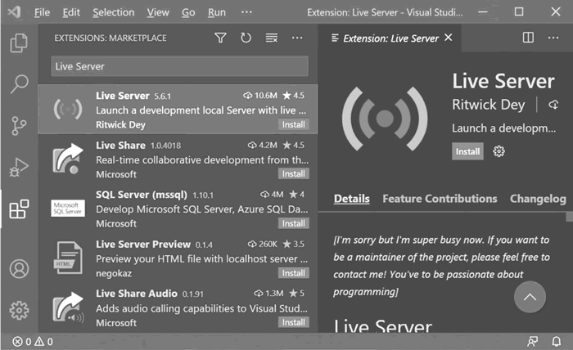Click the large Live Server logo
The image size is (573, 350).
point(385,119)
